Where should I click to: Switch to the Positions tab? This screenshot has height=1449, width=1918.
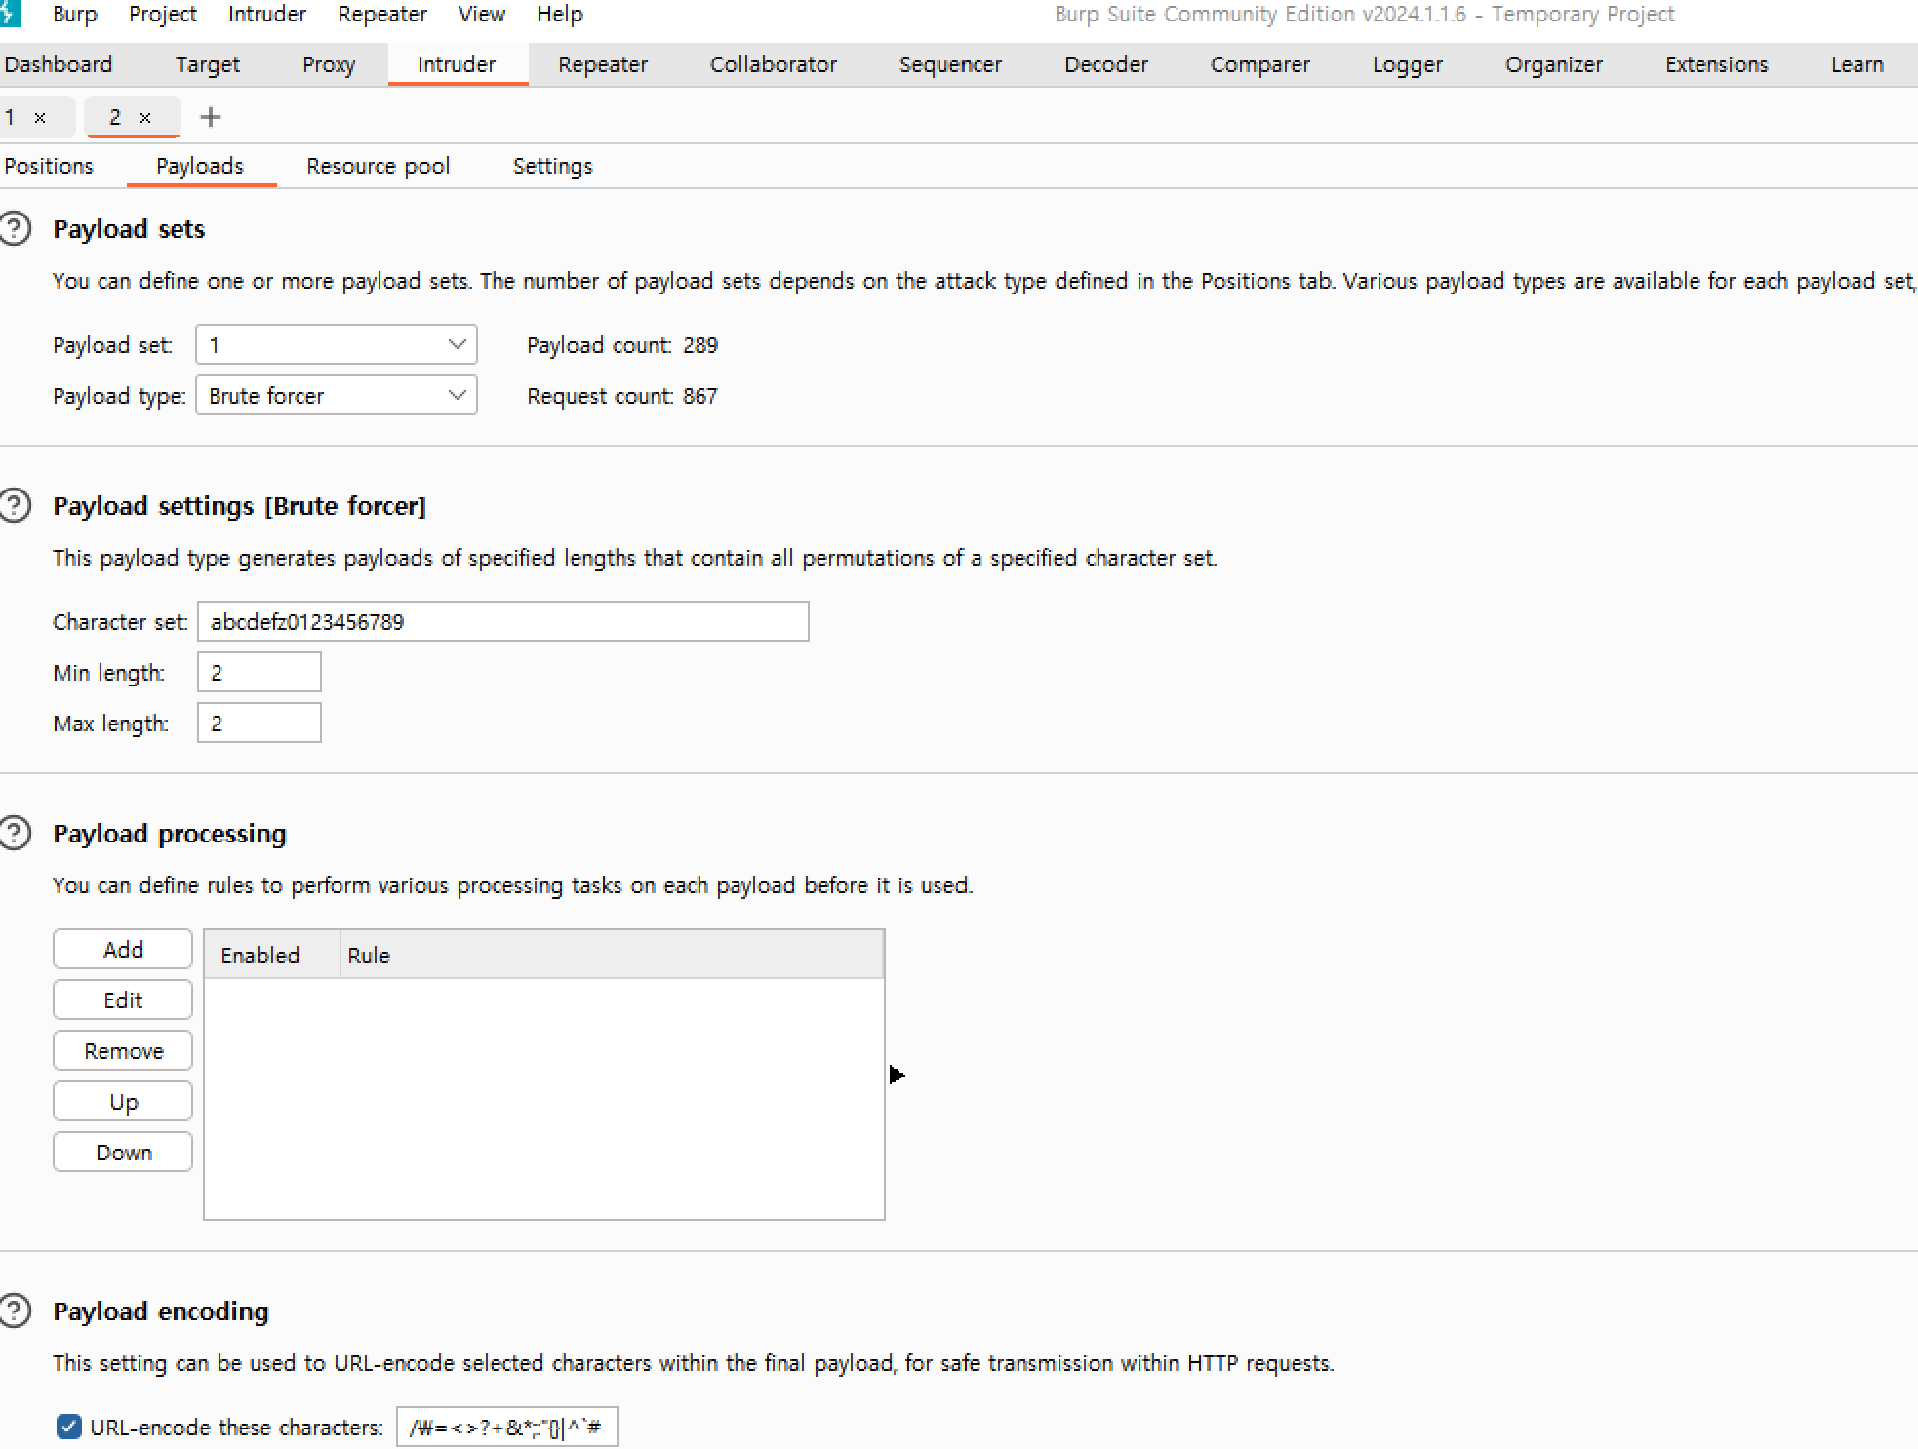pyautogui.click(x=49, y=166)
